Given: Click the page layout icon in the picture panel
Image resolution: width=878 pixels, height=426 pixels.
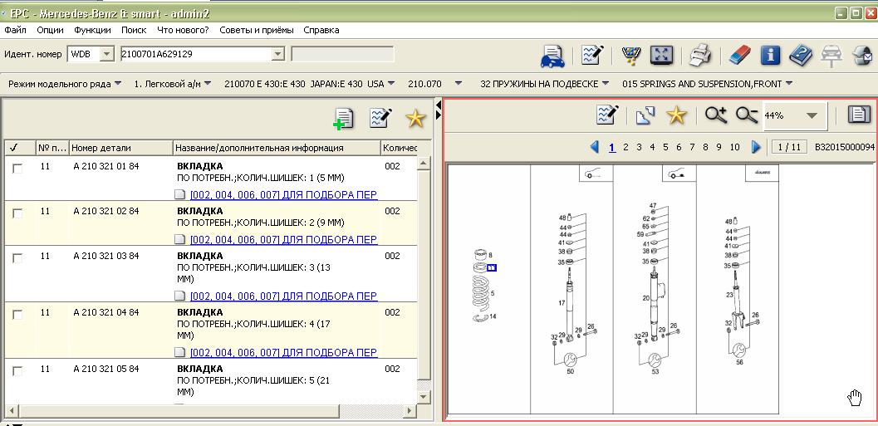Looking at the screenshot, I should click(857, 115).
